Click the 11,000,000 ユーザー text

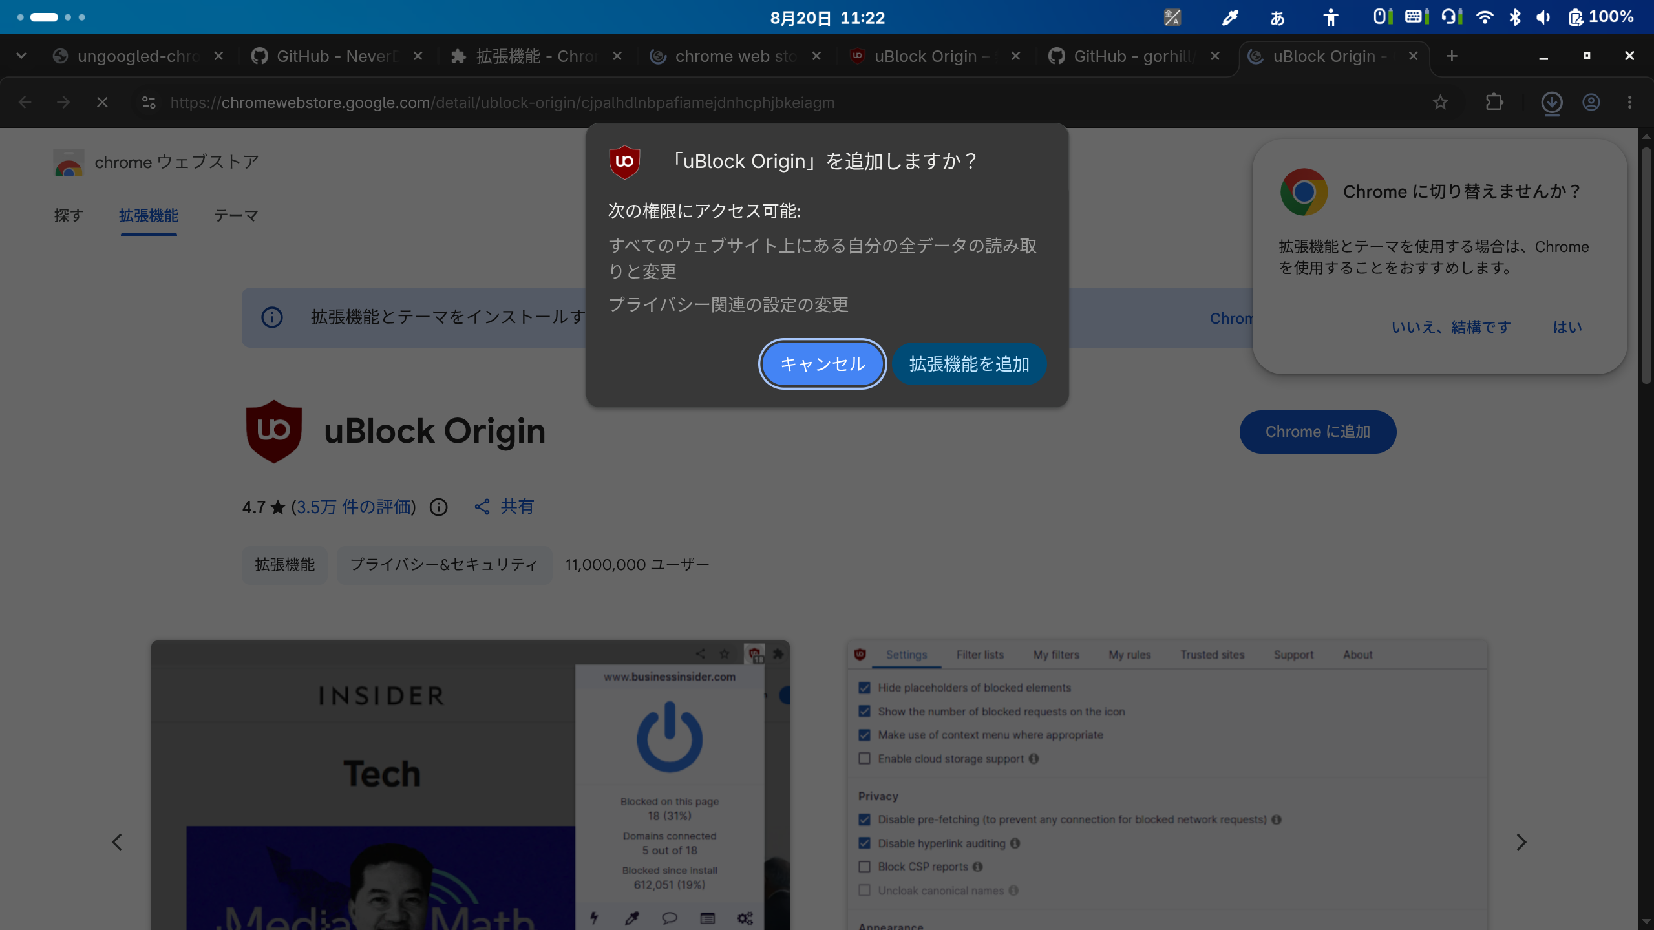pyautogui.click(x=637, y=565)
